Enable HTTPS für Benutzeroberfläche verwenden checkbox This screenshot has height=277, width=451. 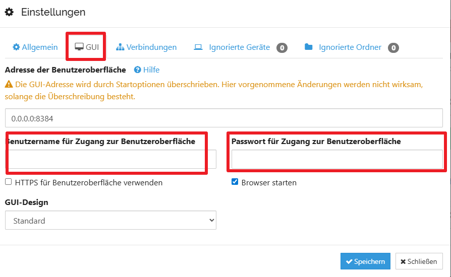(x=9, y=182)
